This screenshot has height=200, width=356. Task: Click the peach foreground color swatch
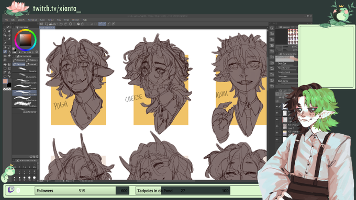coord(5,81)
